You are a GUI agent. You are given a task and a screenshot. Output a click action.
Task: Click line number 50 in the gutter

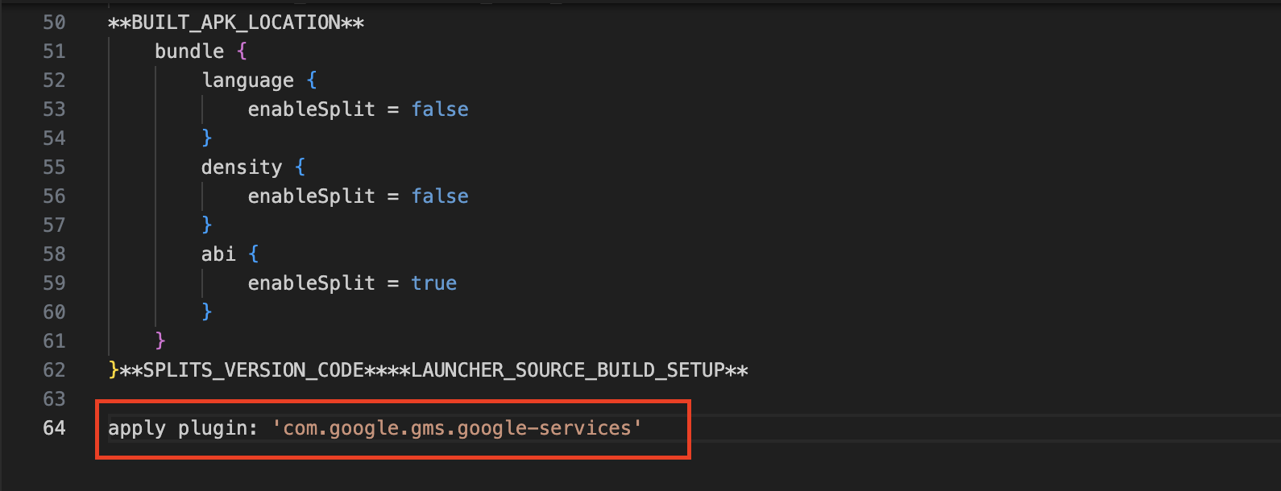[x=54, y=23]
